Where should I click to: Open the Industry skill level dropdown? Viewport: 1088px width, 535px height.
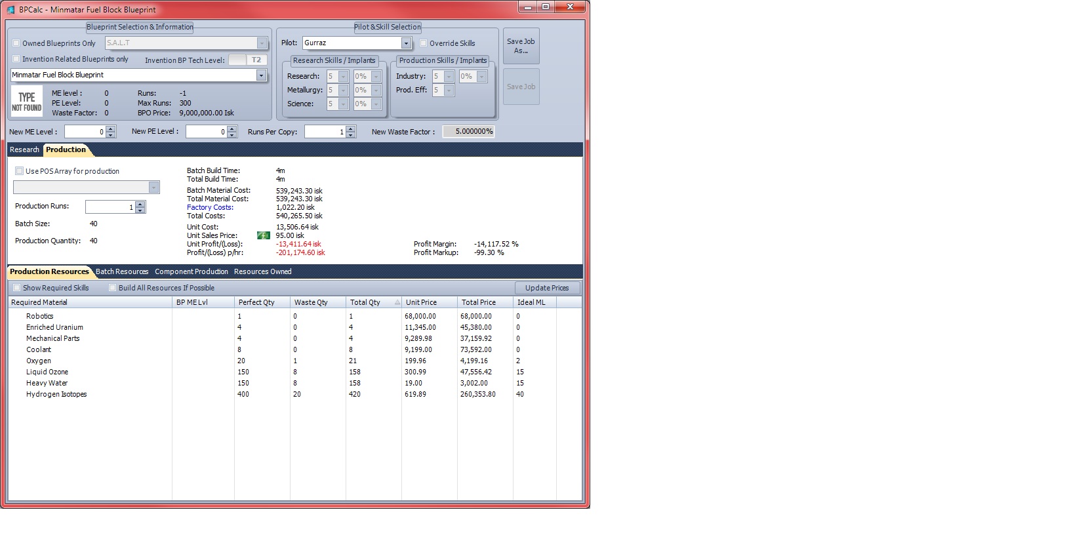click(449, 77)
